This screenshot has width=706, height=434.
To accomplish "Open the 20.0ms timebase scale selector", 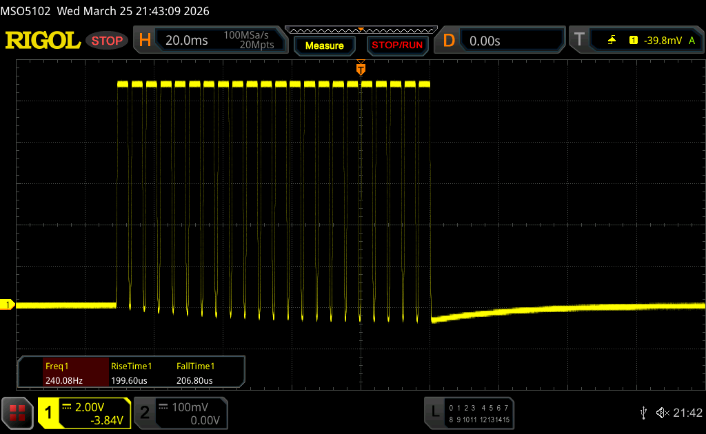I will pyautogui.click(x=187, y=41).
